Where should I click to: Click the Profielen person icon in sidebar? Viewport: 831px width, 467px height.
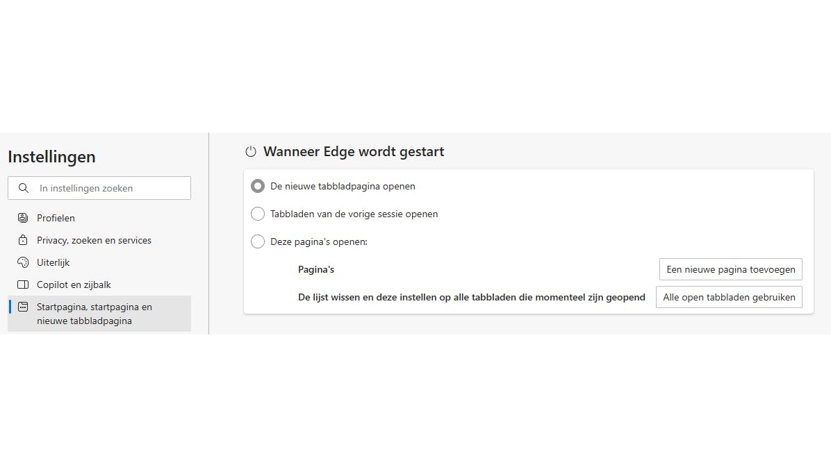click(24, 218)
